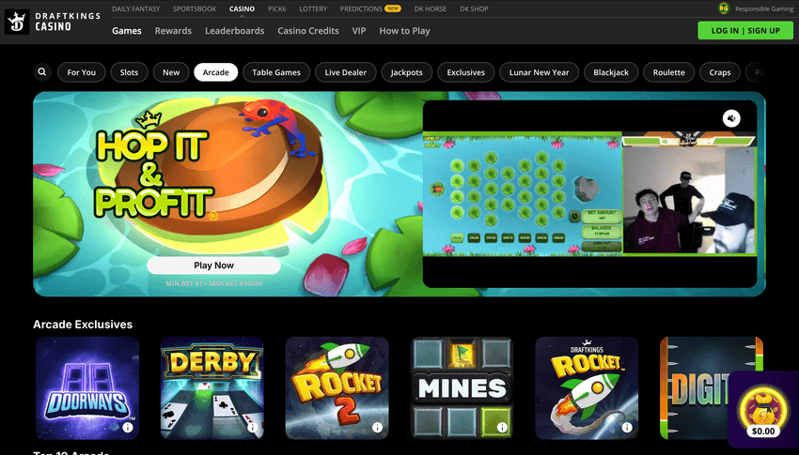Click the Log In | Sign Up button
799x455 pixels.
(x=745, y=31)
